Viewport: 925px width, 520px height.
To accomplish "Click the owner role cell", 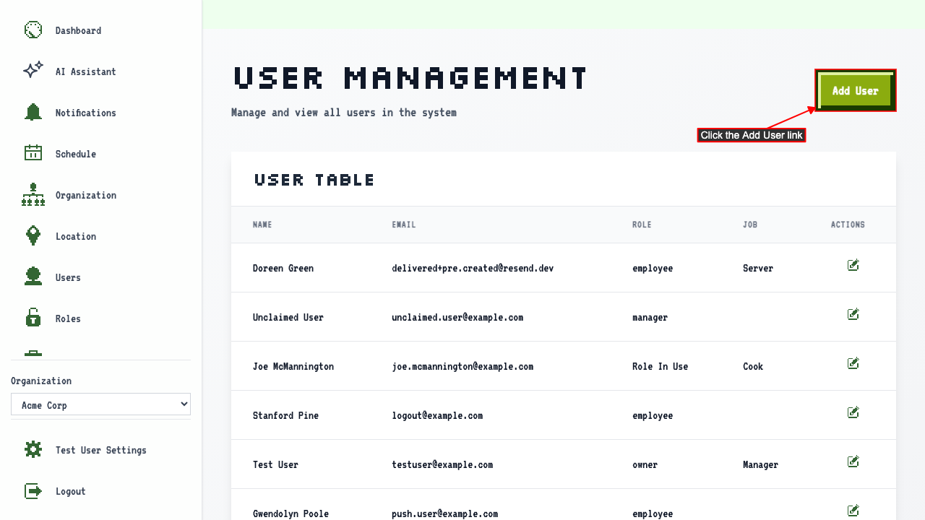I will click(645, 464).
